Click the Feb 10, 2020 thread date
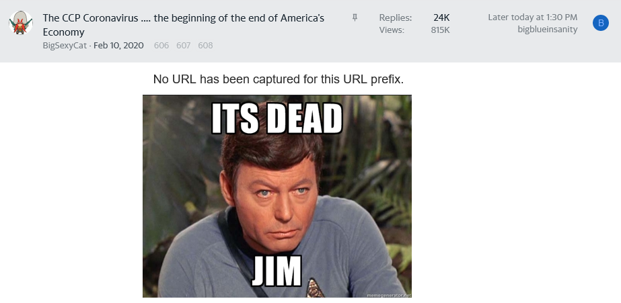The width and height of the screenshot is (621, 303). click(118, 46)
